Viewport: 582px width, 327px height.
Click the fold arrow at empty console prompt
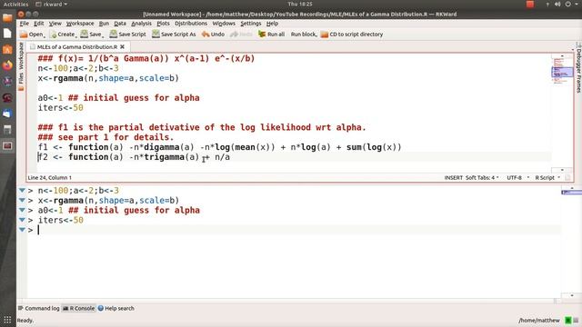(22, 230)
